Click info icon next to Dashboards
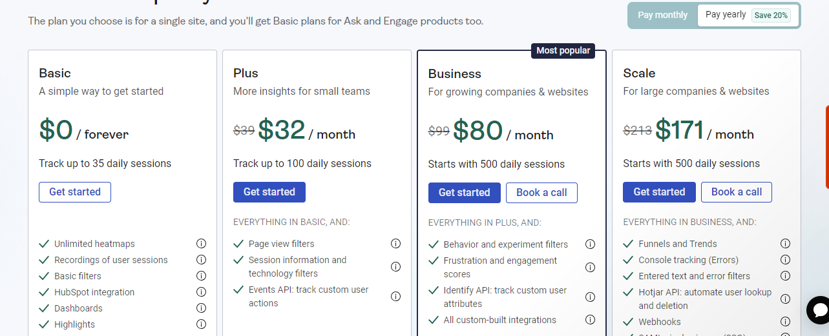 (x=201, y=308)
